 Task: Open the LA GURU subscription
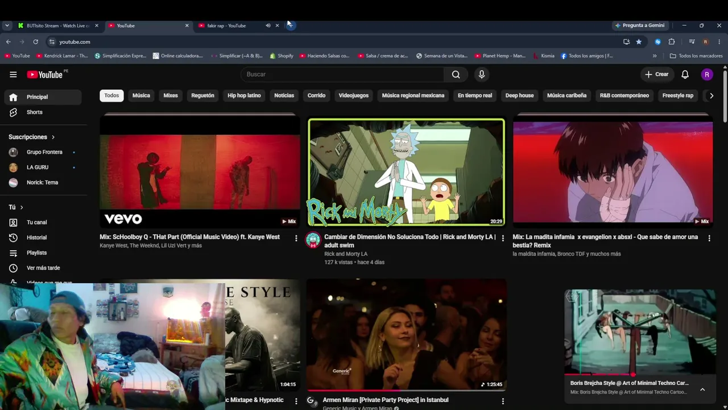(x=43, y=167)
